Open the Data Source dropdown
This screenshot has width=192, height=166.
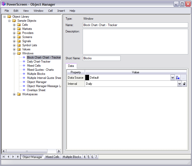(173, 78)
